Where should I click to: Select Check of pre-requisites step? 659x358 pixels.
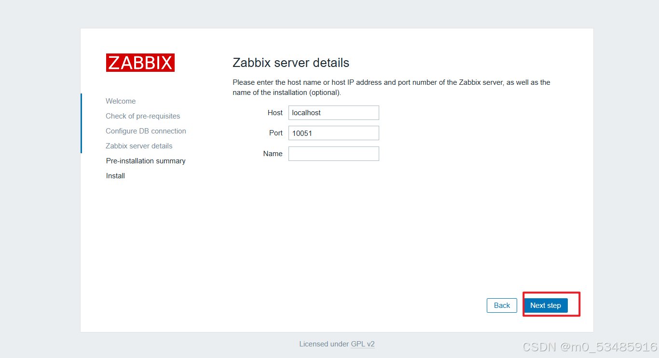tap(143, 116)
